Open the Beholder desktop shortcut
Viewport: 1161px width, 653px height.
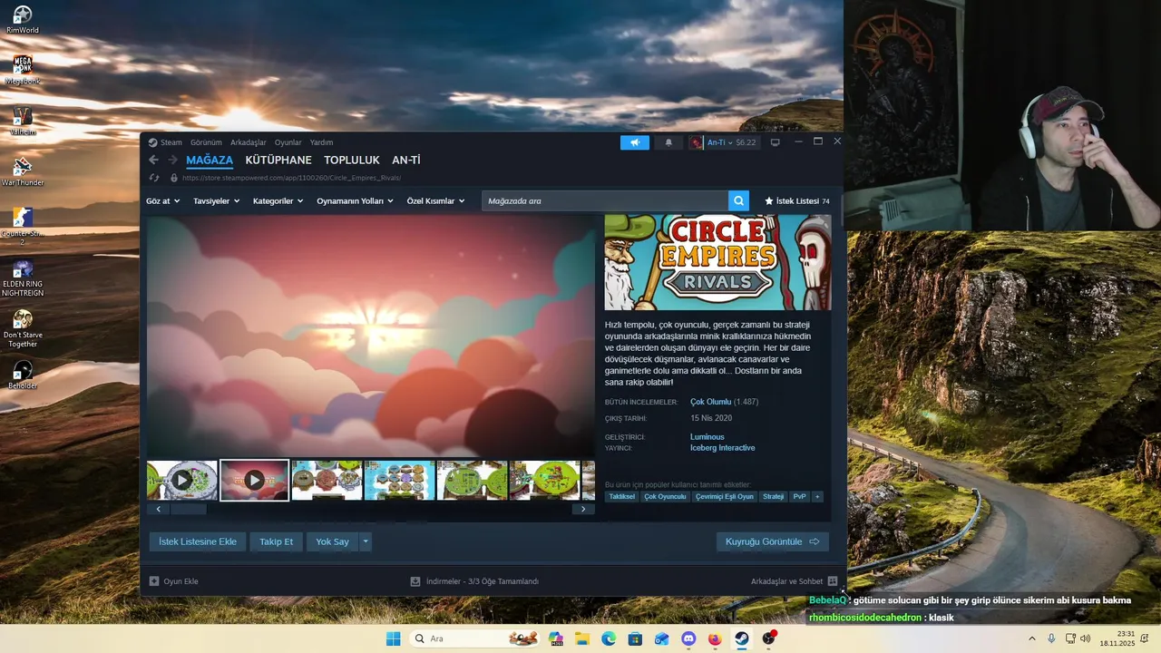point(23,373)
